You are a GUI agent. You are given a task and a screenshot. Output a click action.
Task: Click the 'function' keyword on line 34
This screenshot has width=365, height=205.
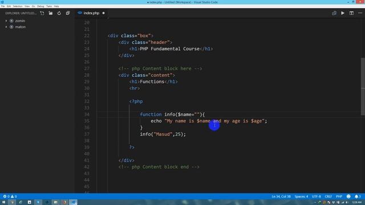pyautogui.click(x=151, y=114)
